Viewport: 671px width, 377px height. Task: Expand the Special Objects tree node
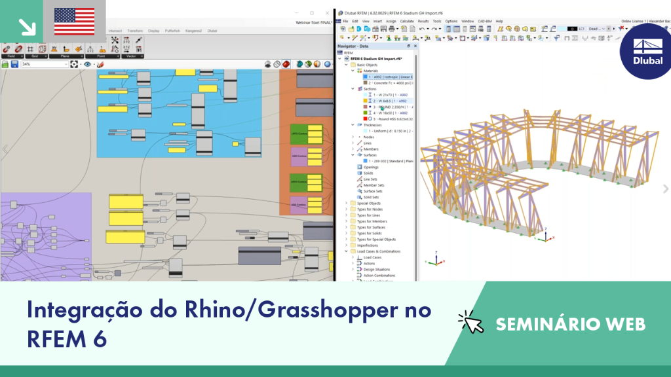(347, 204)
